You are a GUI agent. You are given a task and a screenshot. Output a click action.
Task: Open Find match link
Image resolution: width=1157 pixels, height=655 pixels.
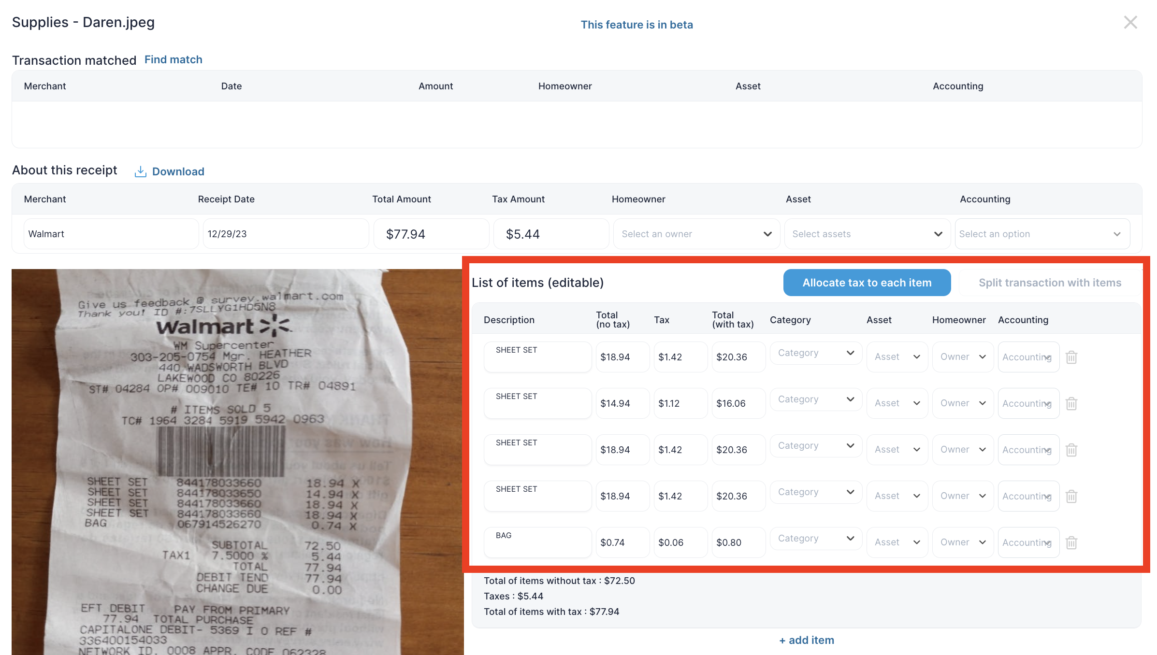(x=174, y=59)
